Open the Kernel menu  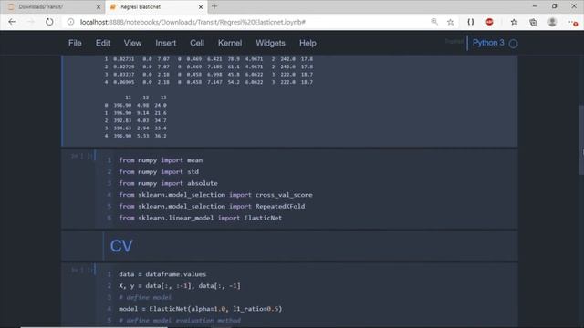(230, 43)
